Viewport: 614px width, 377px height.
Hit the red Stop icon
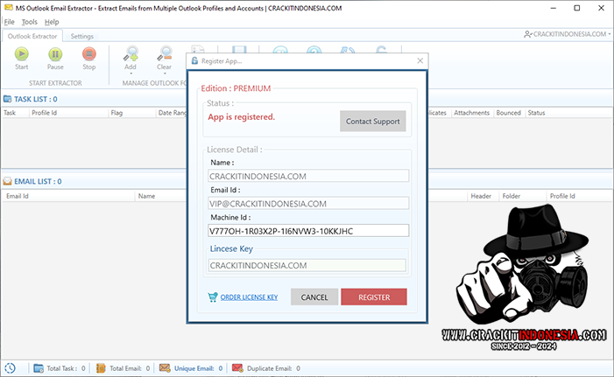[88, 54]
